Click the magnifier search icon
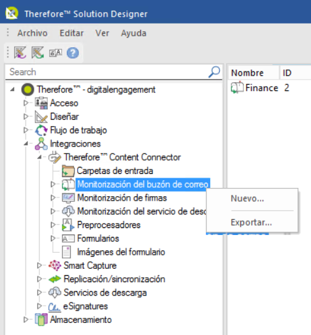Image resolution: width=311 pixels, height=335 pixels. click(214, 72)
